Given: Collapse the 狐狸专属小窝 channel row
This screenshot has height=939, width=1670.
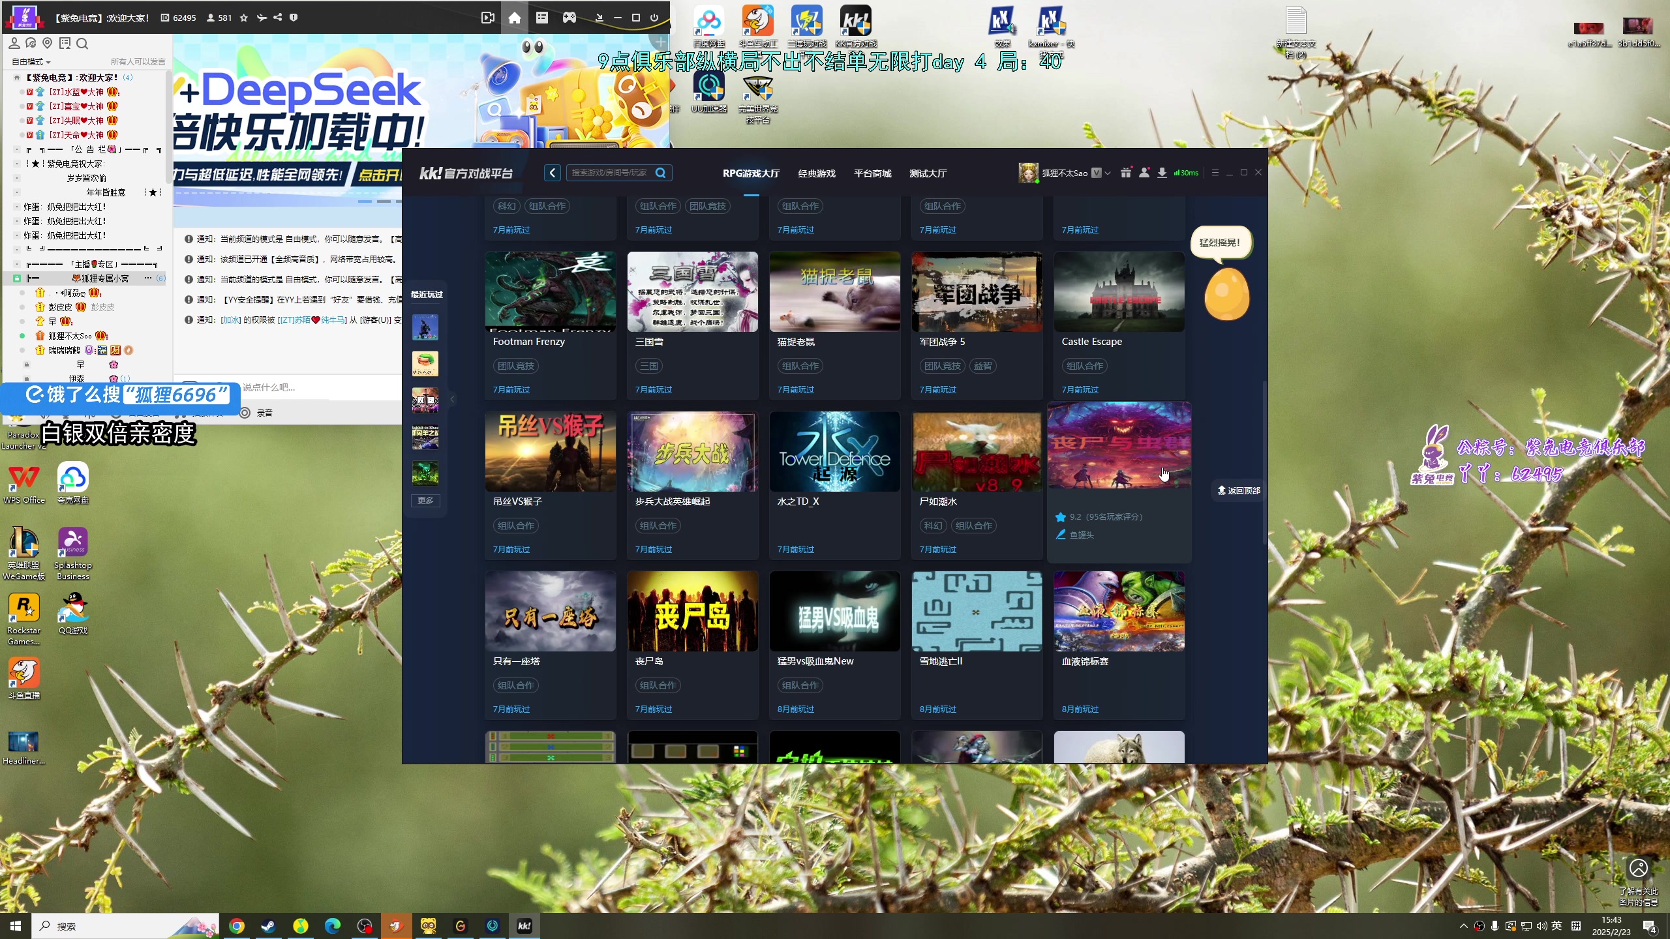Looking at the screenshot, I should [x=17, y=278].
